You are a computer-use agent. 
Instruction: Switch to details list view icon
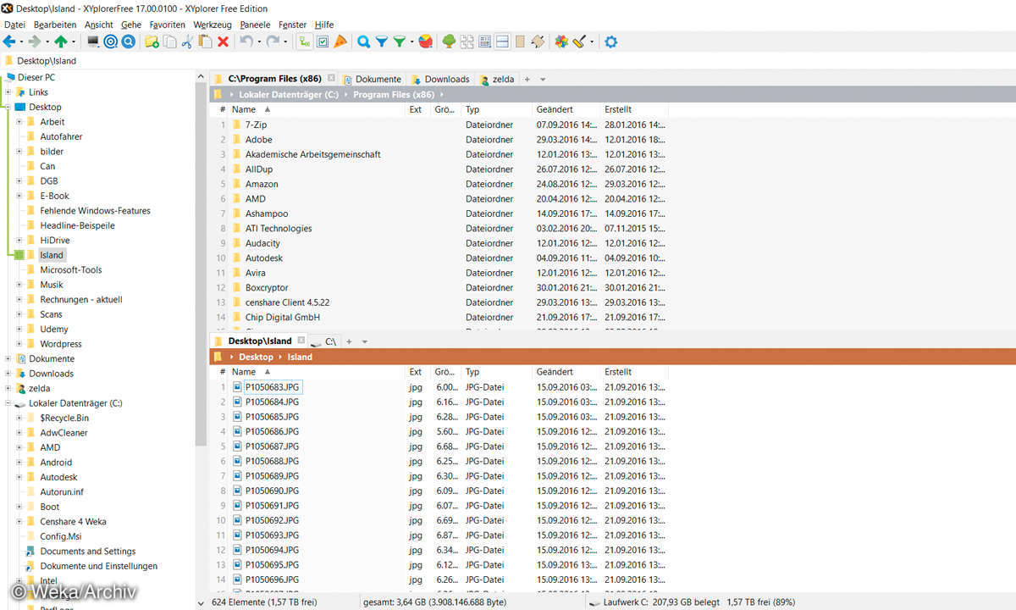485,42
